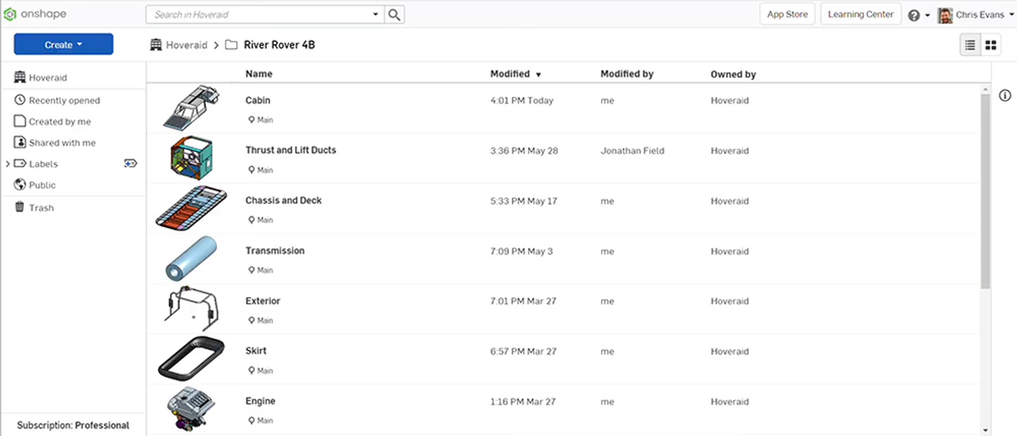Screen dimensions: 1017x436
Task: Expand the search options dropdown arrow
Action: pyautogui.click(x=376, y=15)
